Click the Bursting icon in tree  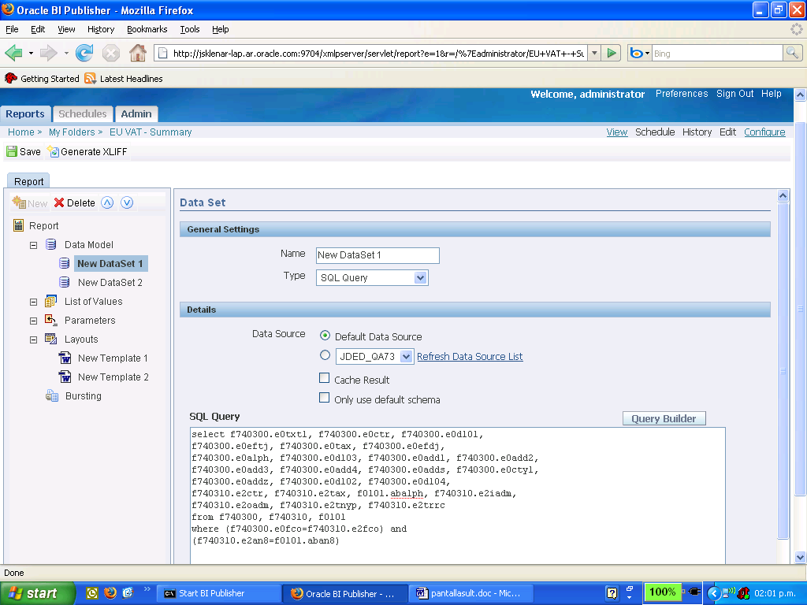pyautogui.click(x=51, y=395)
